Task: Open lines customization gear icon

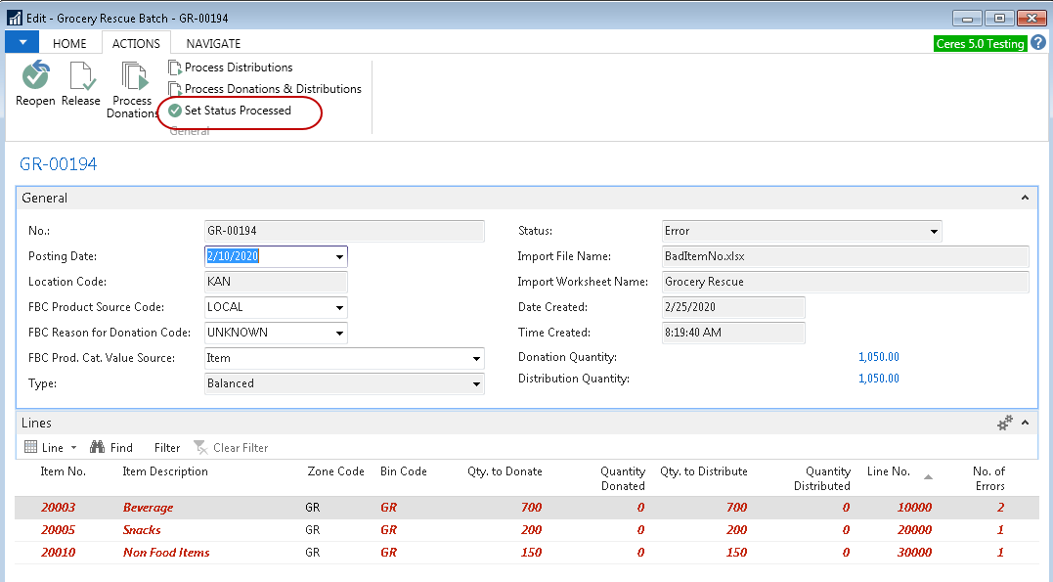Action: [1004, 424]
